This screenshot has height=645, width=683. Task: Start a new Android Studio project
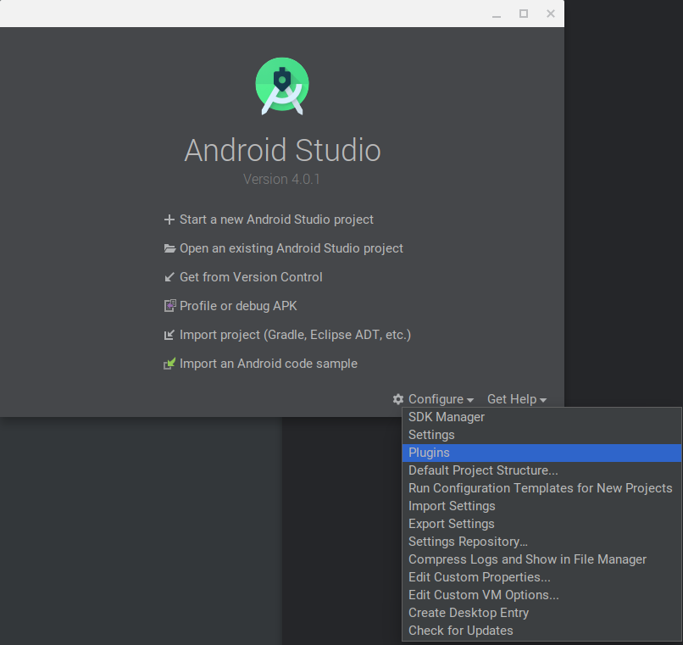[x=276, y=220]
